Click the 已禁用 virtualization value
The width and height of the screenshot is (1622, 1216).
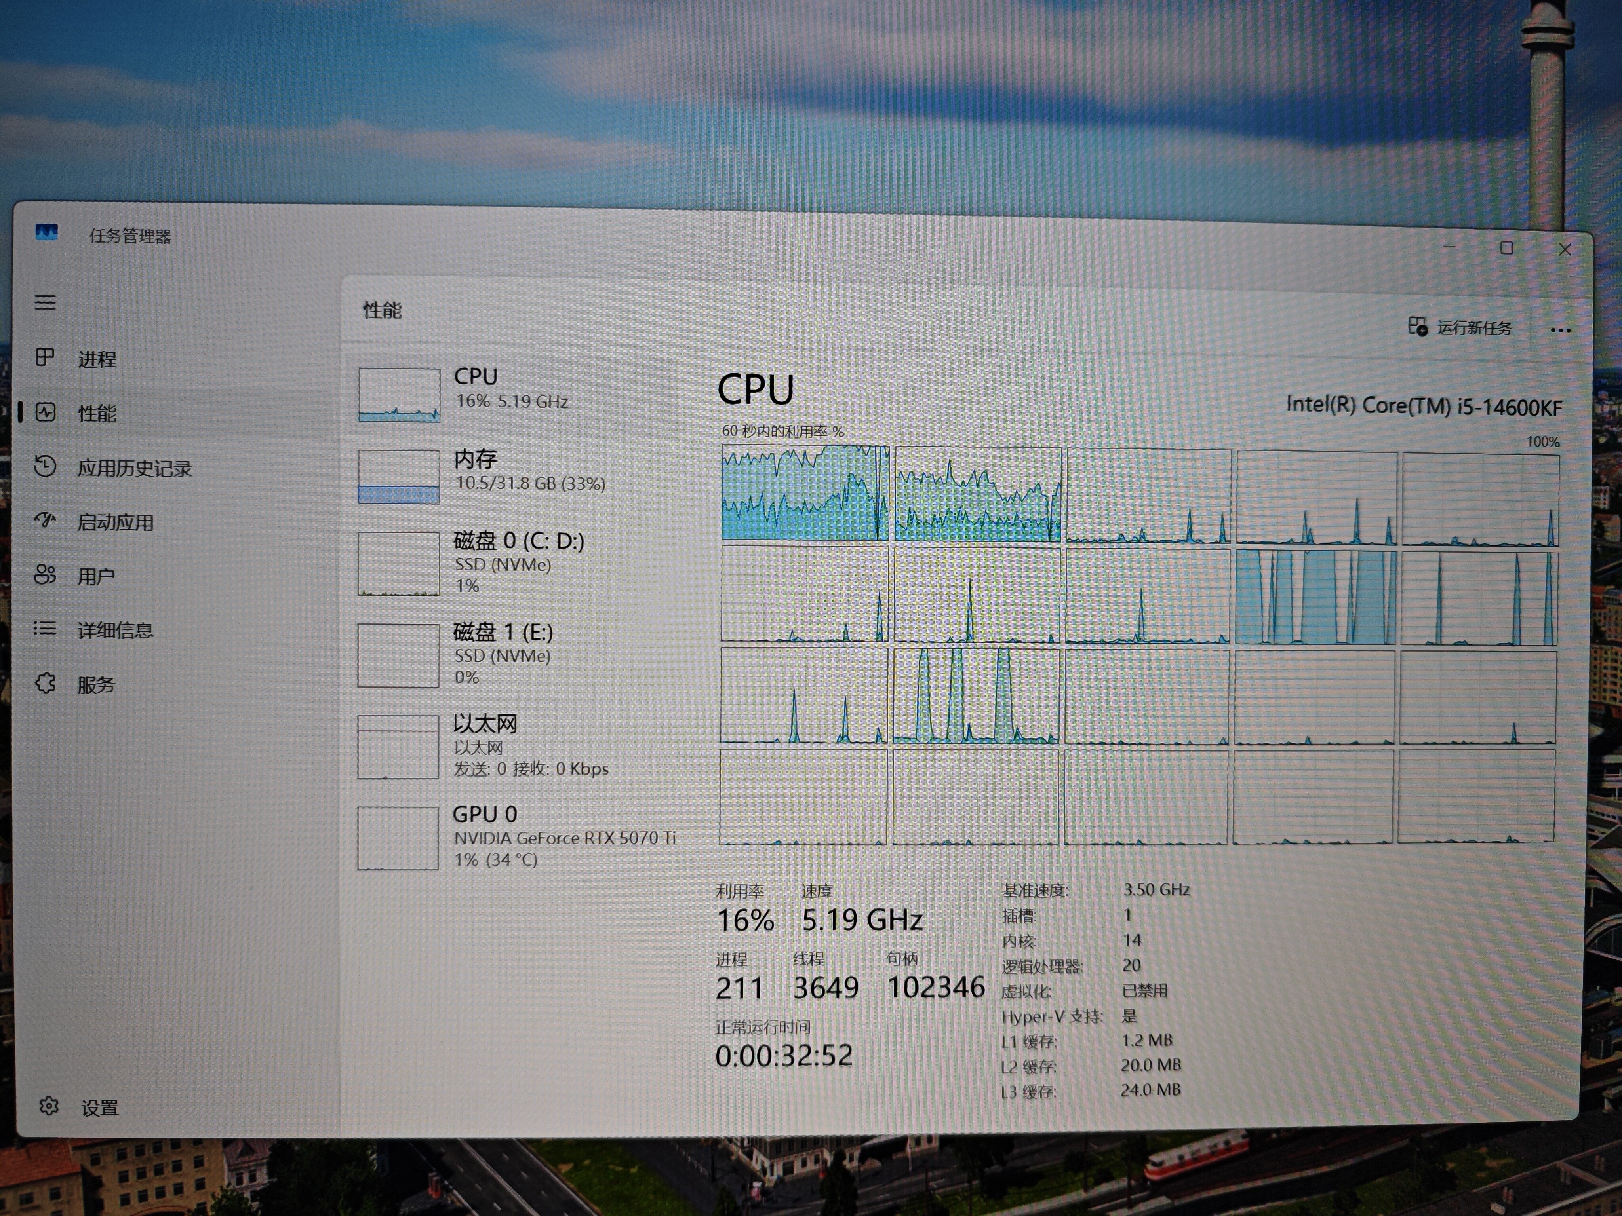tap(1145, 991)
